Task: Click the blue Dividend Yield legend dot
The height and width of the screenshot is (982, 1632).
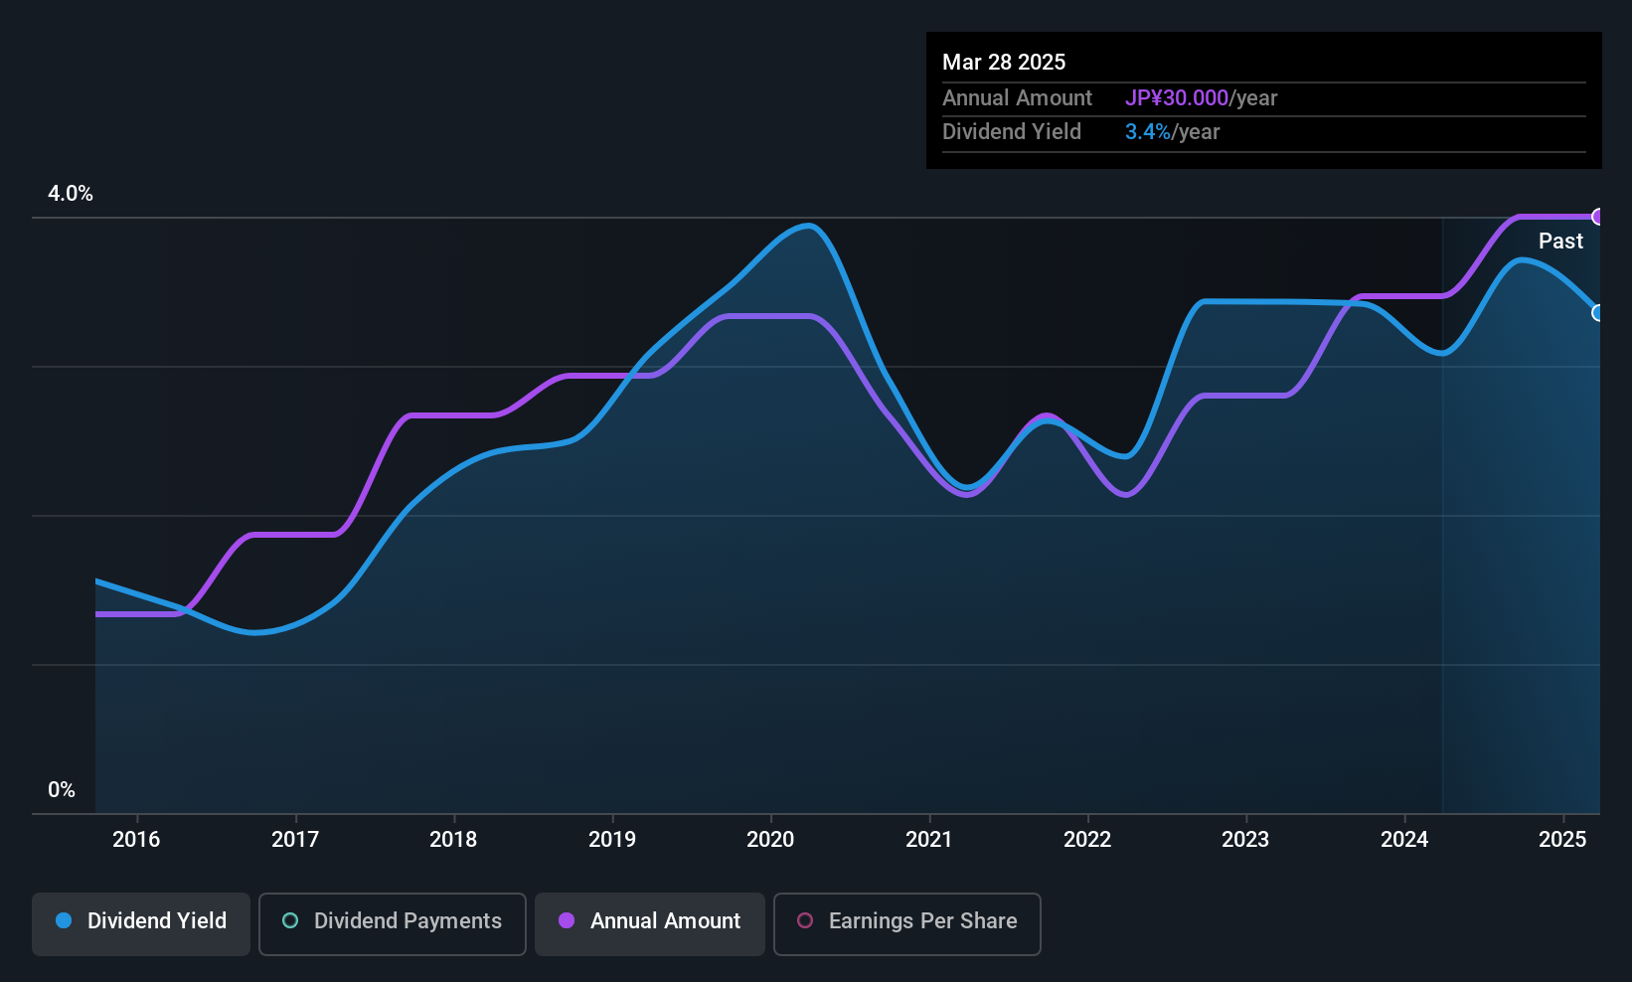Action: (x=64, y=920)
